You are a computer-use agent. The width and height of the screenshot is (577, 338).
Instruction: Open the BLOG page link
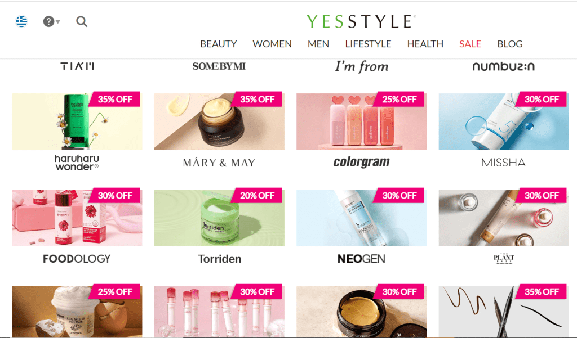pos(509,44)
